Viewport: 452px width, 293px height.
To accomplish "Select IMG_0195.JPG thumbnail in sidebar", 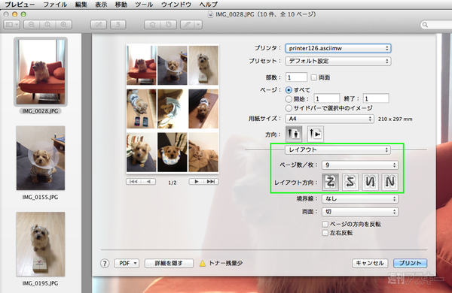I will pos(41,244).
